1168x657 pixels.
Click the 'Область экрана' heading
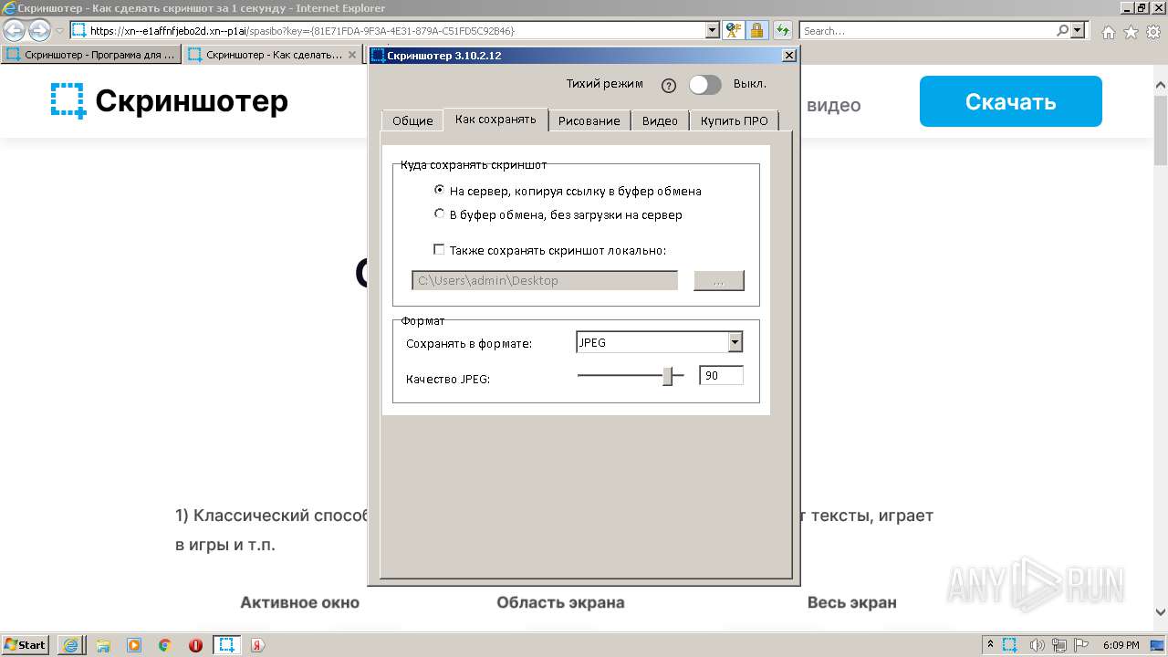point(560,602)
